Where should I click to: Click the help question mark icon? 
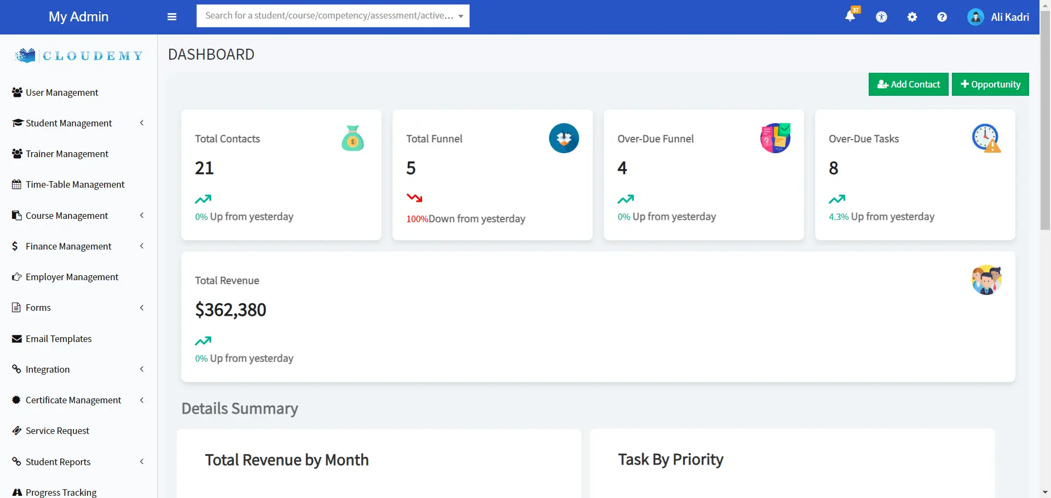(942, 17)
